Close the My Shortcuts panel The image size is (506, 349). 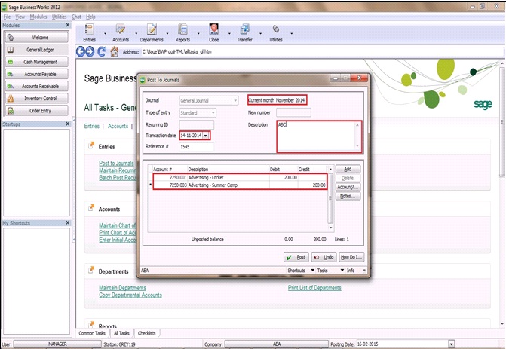click(67, 222)
